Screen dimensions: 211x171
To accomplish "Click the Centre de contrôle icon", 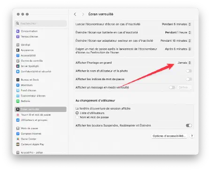I will pyautogui.click(x=18, y=61).
